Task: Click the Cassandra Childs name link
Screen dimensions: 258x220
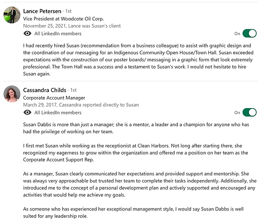Action: [45, 90]
